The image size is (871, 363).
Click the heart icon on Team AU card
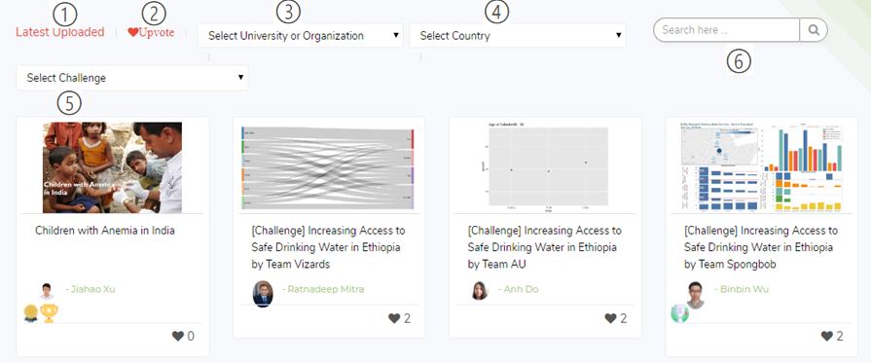tap(610, 318)
